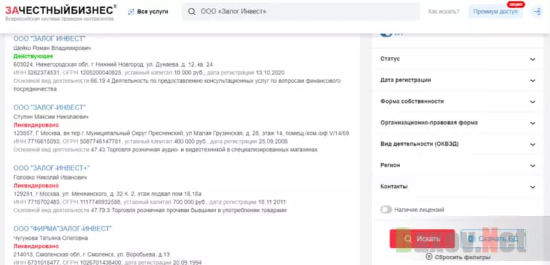Open the Все услуги services menu
This screenshot has height=265, width=550.
(148, 12)
